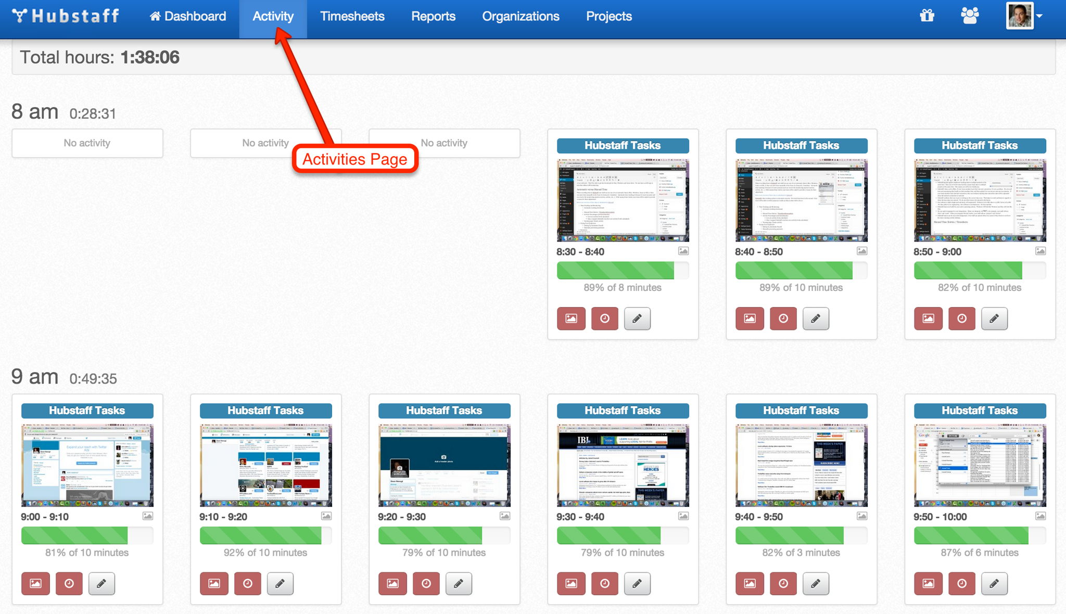The height and width of the screenshot is (614, 1066).
Task: Open the gift icon in top bar
Action: click(927, 16)
